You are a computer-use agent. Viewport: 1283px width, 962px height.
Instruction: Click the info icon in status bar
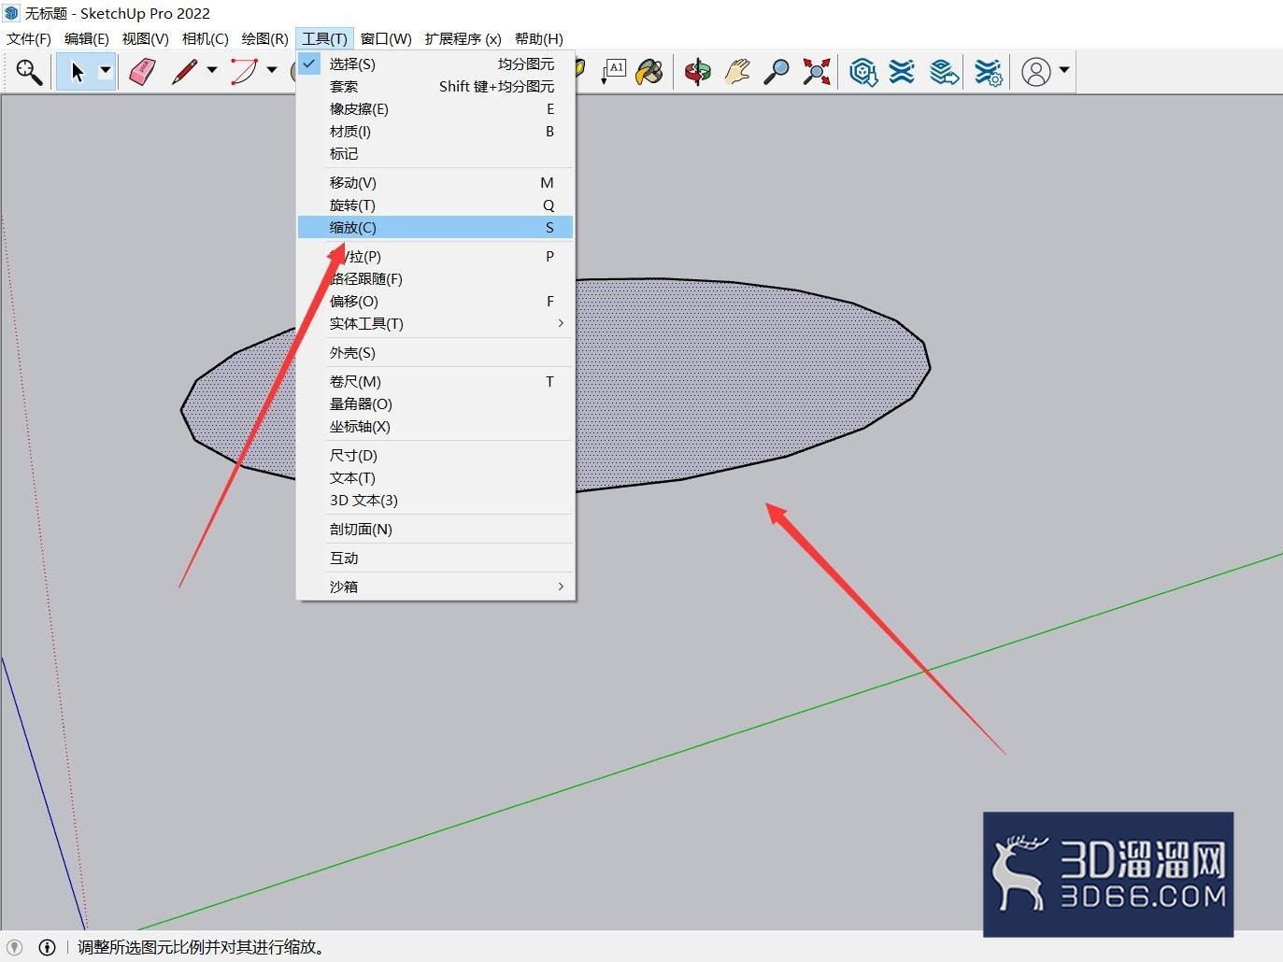tap(47, 947)
